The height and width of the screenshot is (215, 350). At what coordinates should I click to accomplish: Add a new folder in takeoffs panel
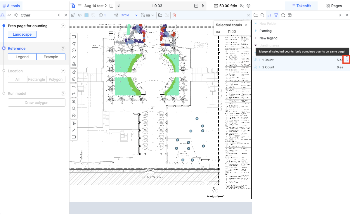click(256, 15)
